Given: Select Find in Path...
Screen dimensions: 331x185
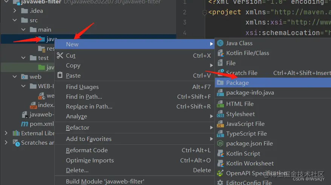Looking at the screenshot, I should (135, 96).
